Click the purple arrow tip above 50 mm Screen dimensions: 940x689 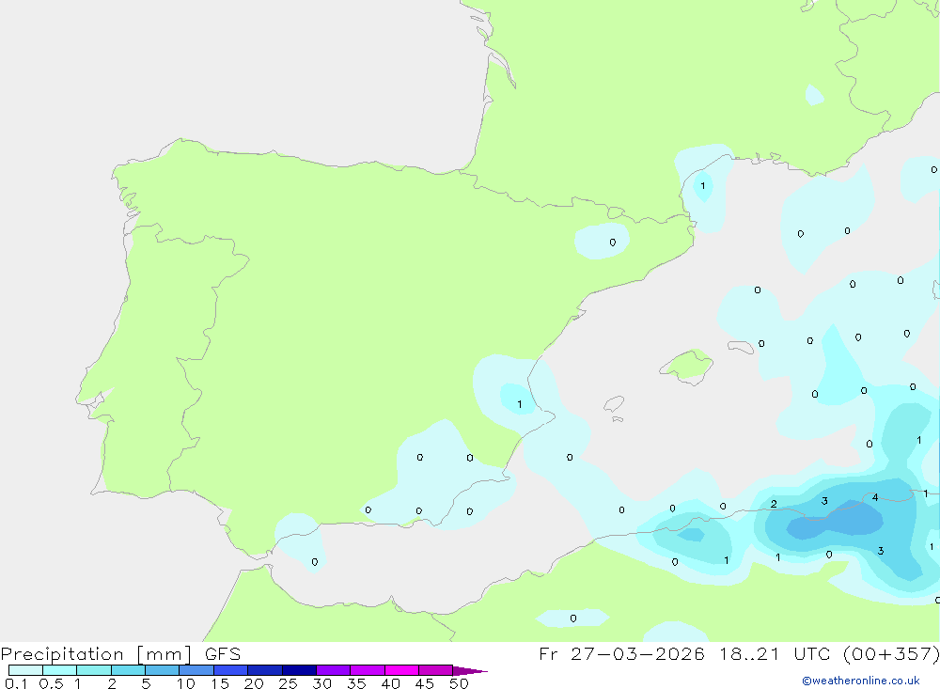[470, 671]
